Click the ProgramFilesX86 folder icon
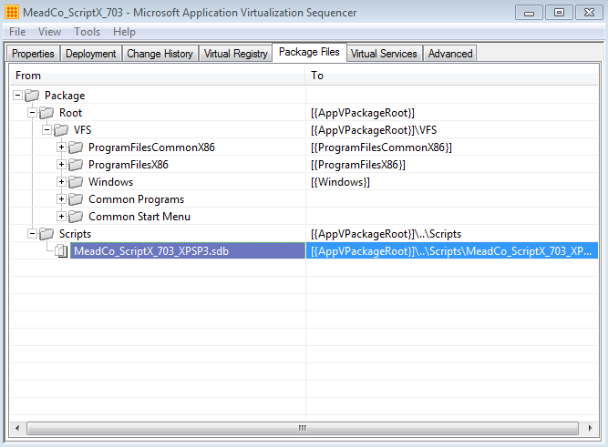 pos(76,165)
